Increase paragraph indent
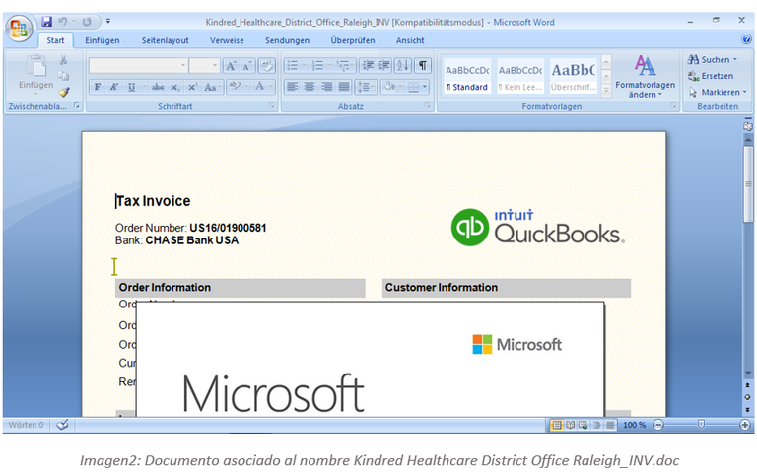The image size is (757, 476). pos(383,65)
